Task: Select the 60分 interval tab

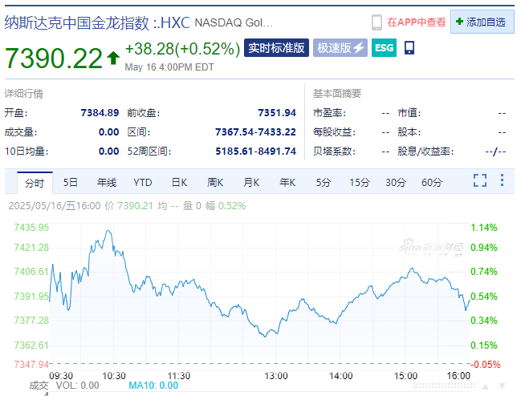Action: point(432,183)
